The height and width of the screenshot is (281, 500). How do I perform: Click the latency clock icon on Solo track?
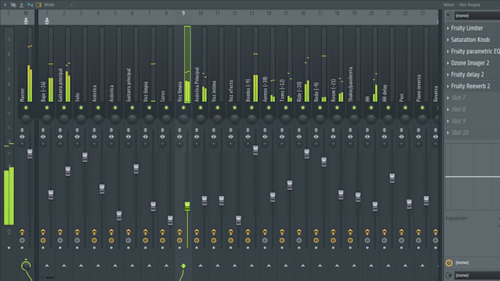pyautogui.click(x=77, y=240)
